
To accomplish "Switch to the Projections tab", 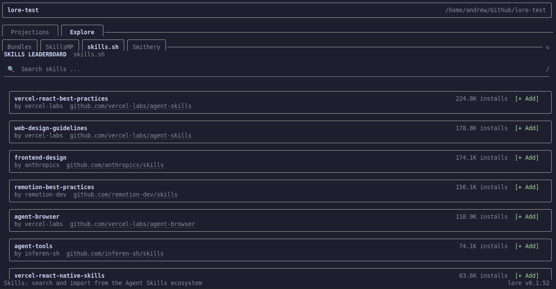I will pyautogui.click(x=30, y=32).
